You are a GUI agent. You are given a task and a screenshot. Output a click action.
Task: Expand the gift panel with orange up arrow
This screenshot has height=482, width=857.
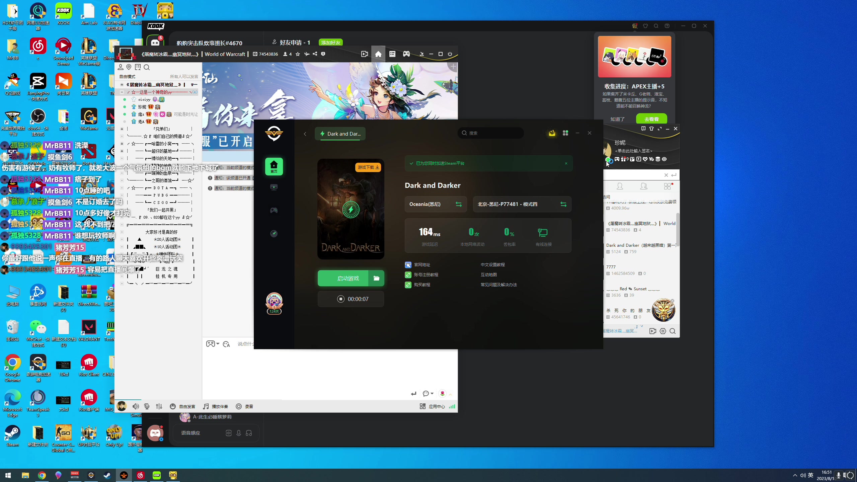[x=451, y=394]
